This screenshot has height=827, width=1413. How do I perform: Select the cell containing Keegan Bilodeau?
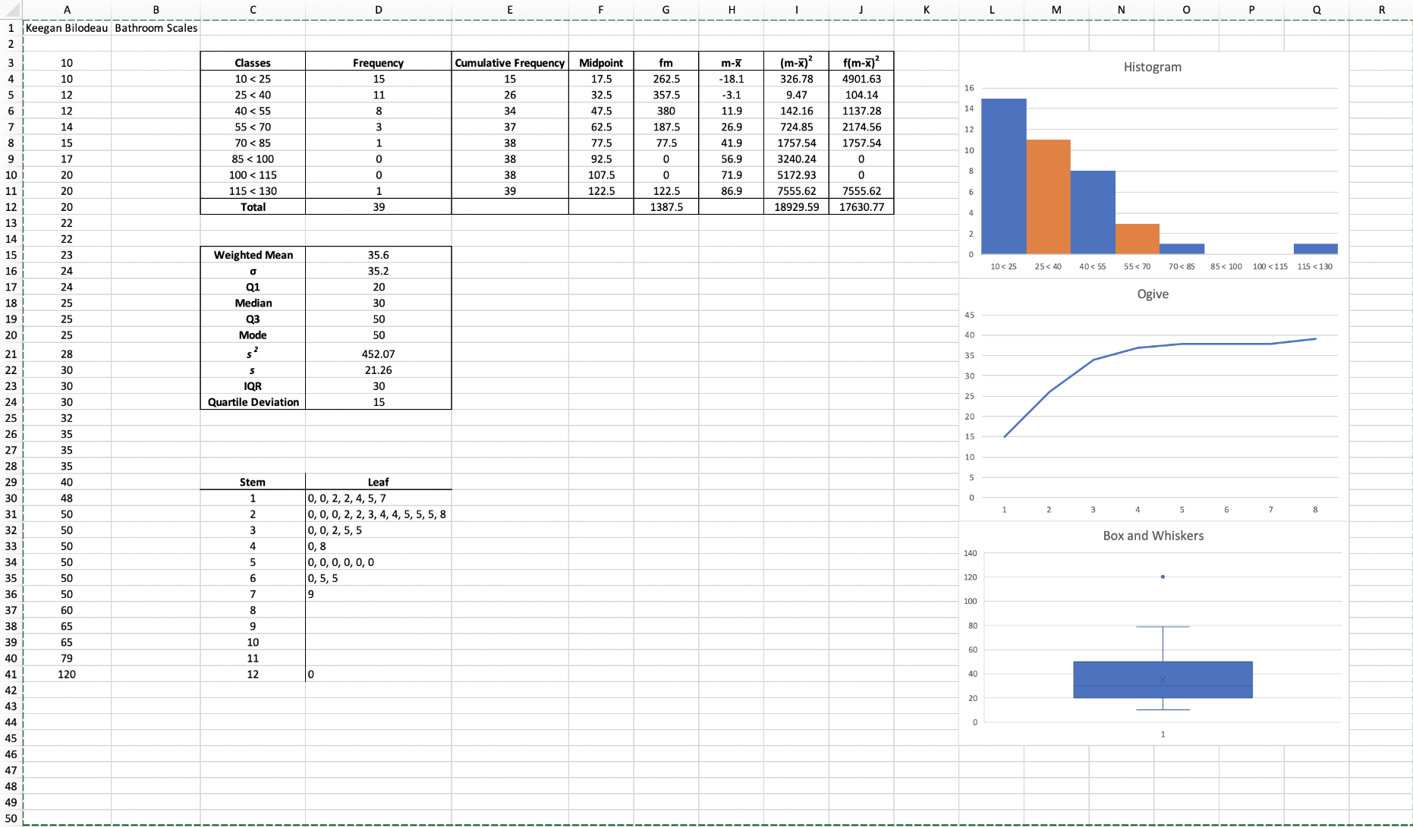click(67, 28)
